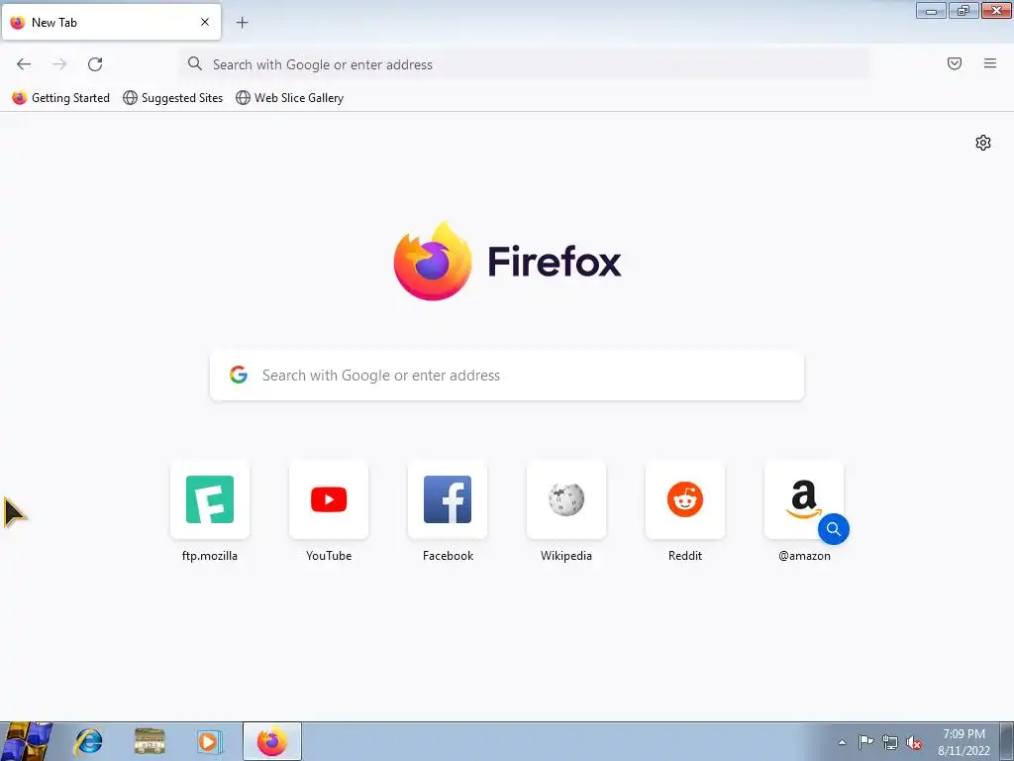Screen dimensions: 1014x761
Task: Open new tab personalize gear
Action: pyautogui.click(x=983, y=143)
